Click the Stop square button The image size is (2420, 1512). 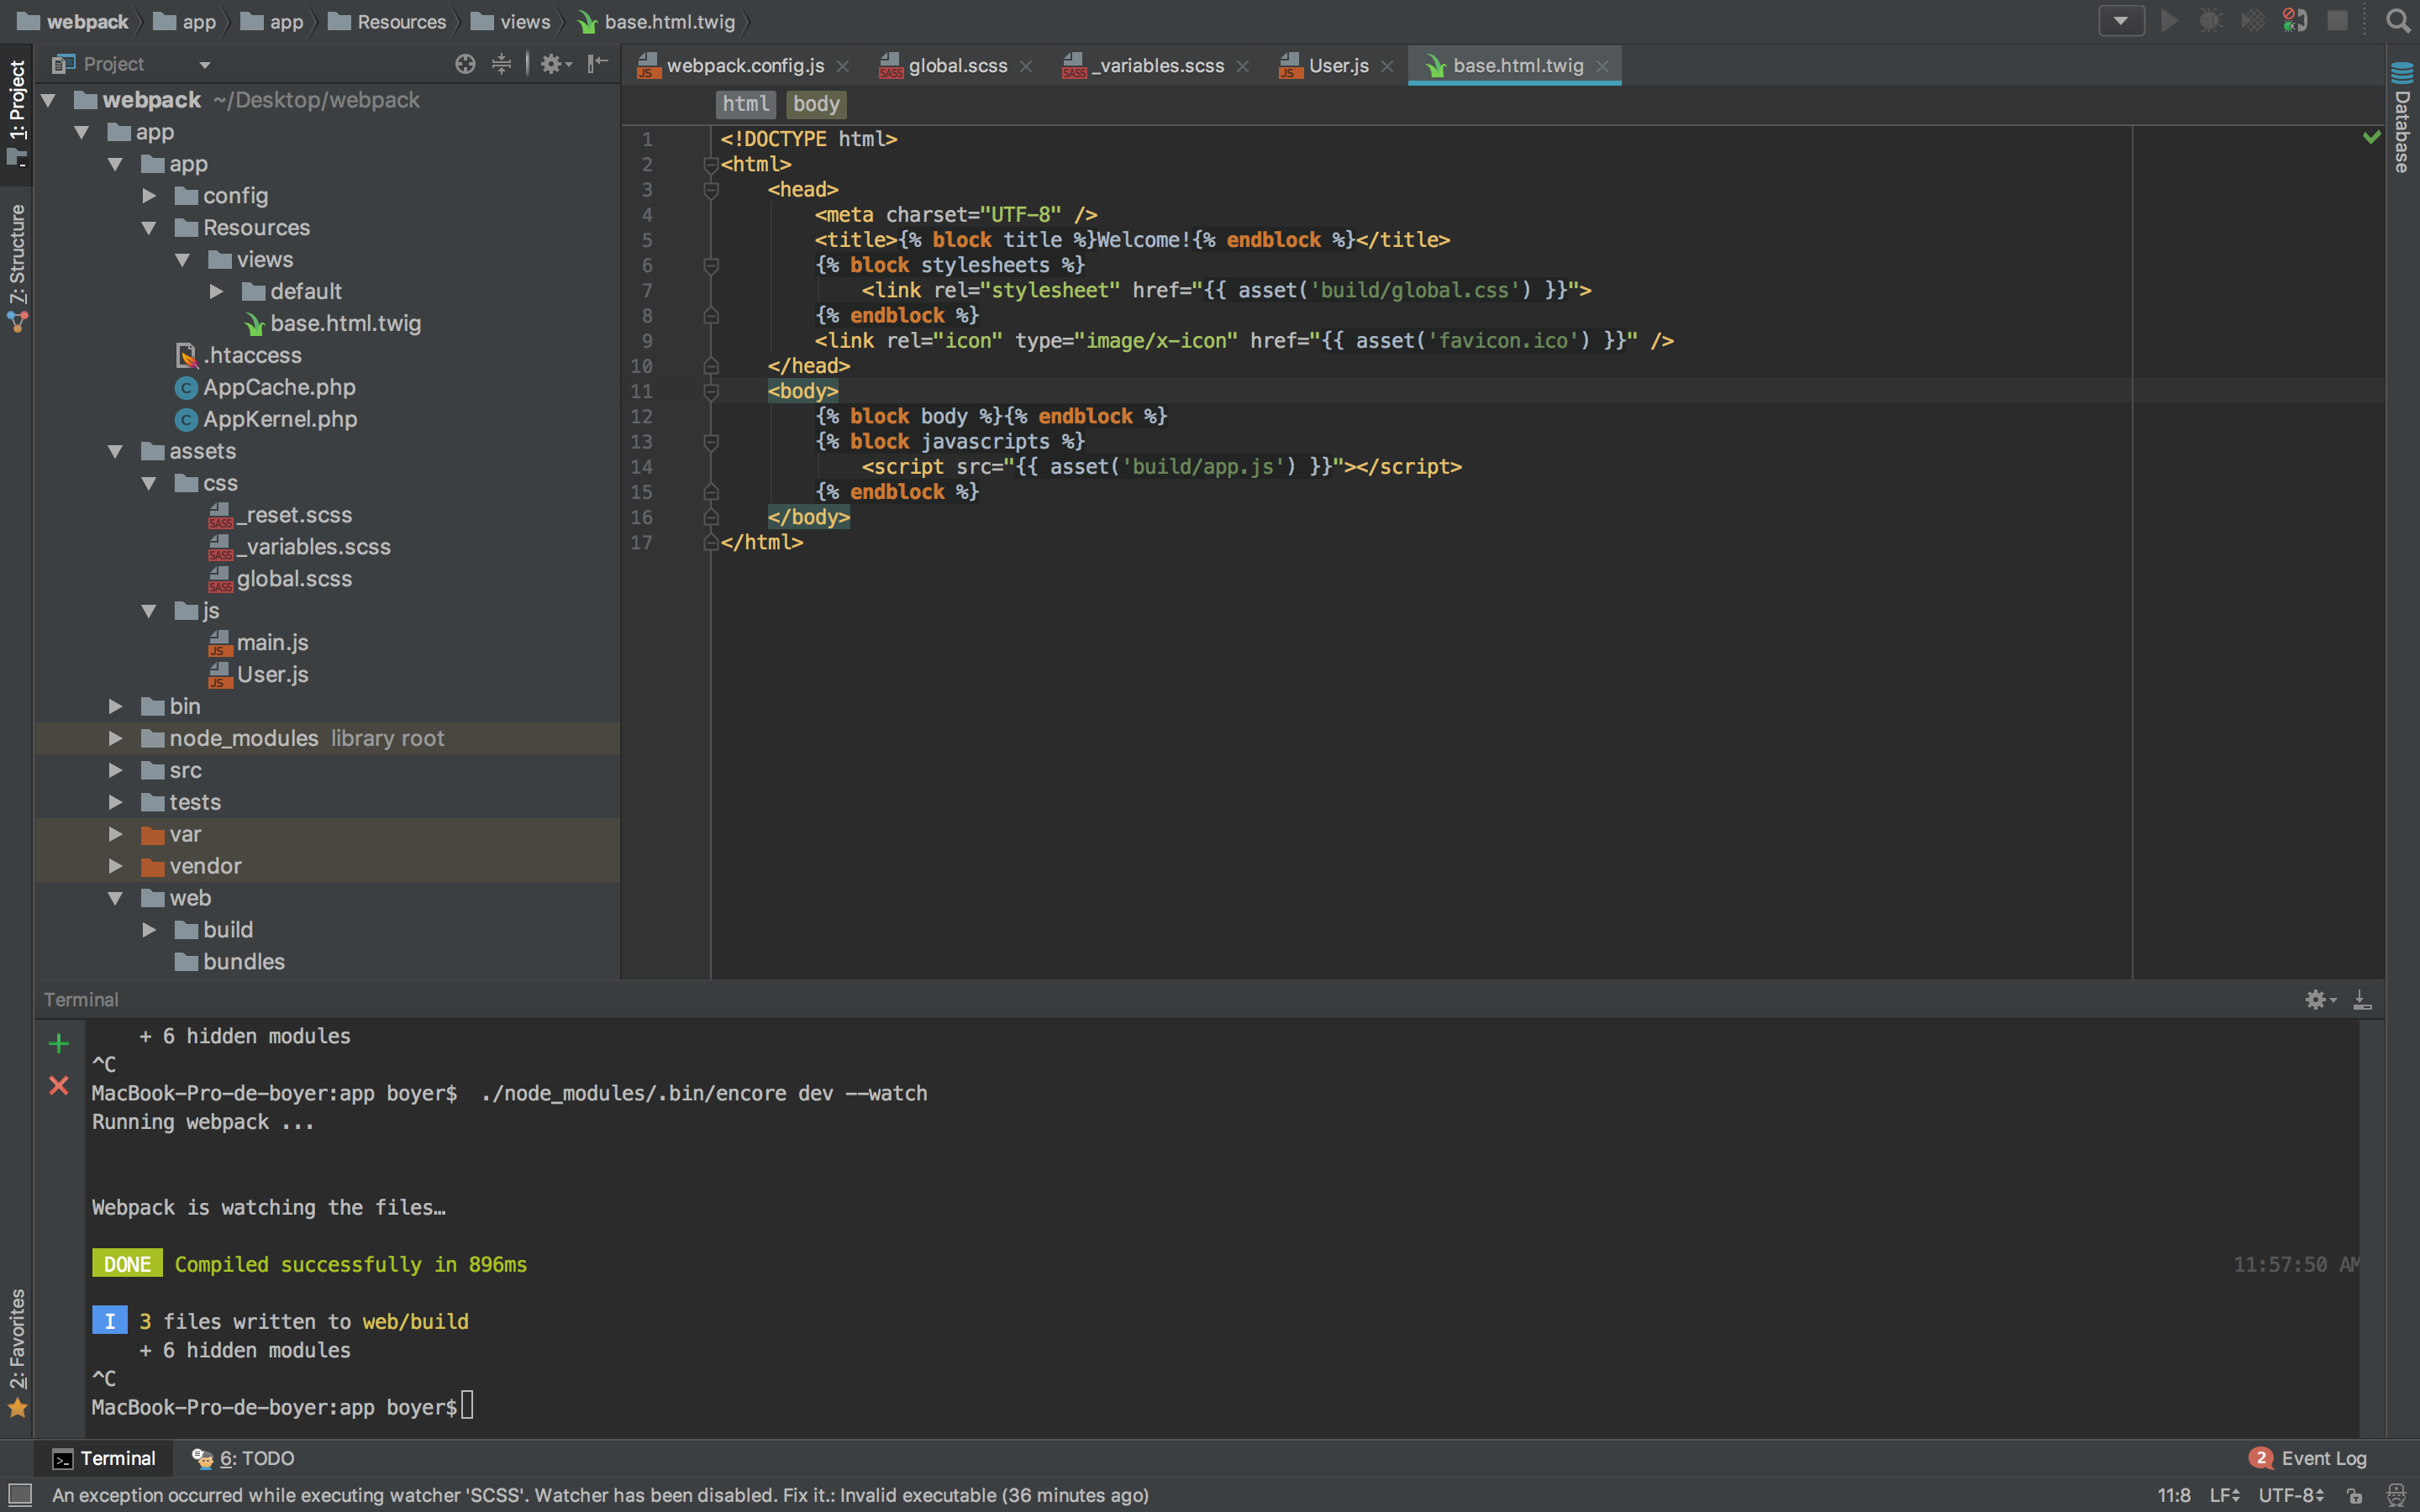(x=2337, y=21)
